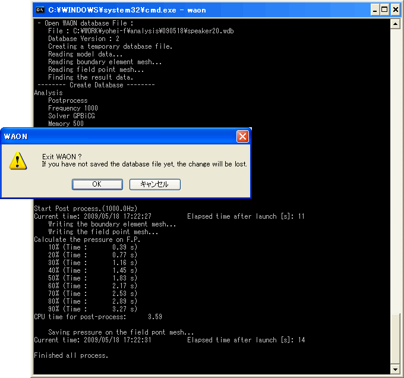Click the scrollbar up arrow in console
This screenshot has height=378, width=404.
click(x=395, y=24)
